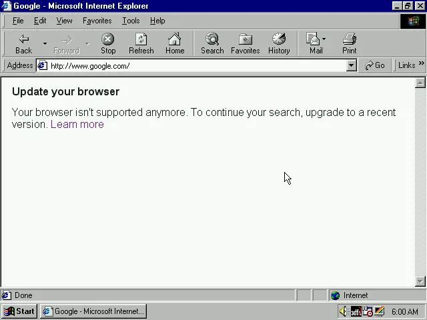Close the Internet Explorer window
The width and height of the screenshot is (427, 320).
(420, 6)
